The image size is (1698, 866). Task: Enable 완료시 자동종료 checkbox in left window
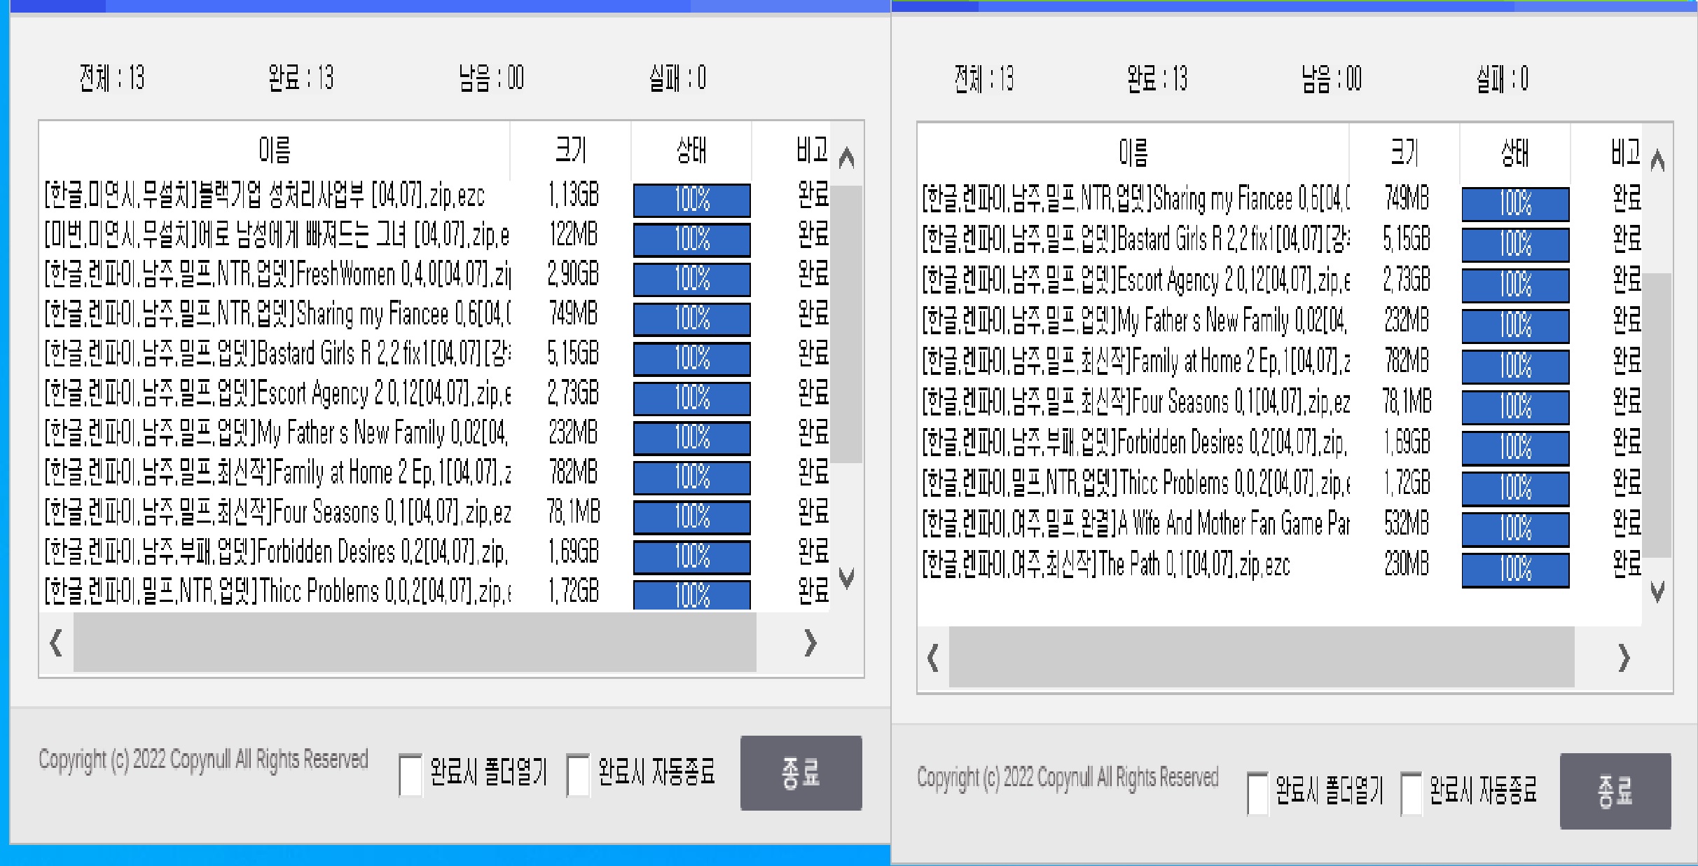pos(578,775)
